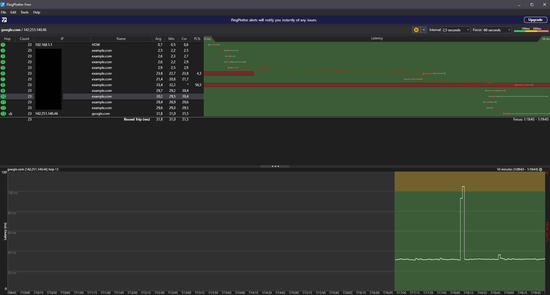This screenshot has height=295, width=550.
Task: Select the 192.168.1.1 IP cell
Action: pos(44,45)
